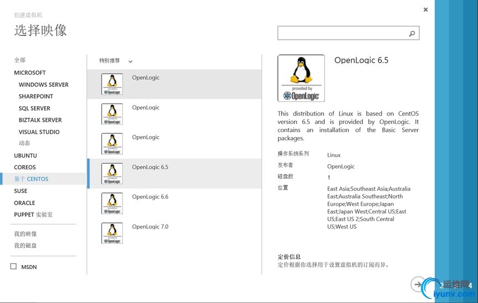The height and width of the screenshot is (303, 478).
Task: Open the SQL SERVER category
Action: click(x=34, y=108)
